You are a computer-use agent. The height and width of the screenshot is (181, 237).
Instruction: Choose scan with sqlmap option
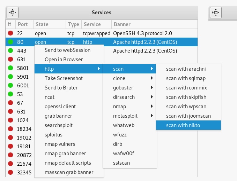click(188, 78)
